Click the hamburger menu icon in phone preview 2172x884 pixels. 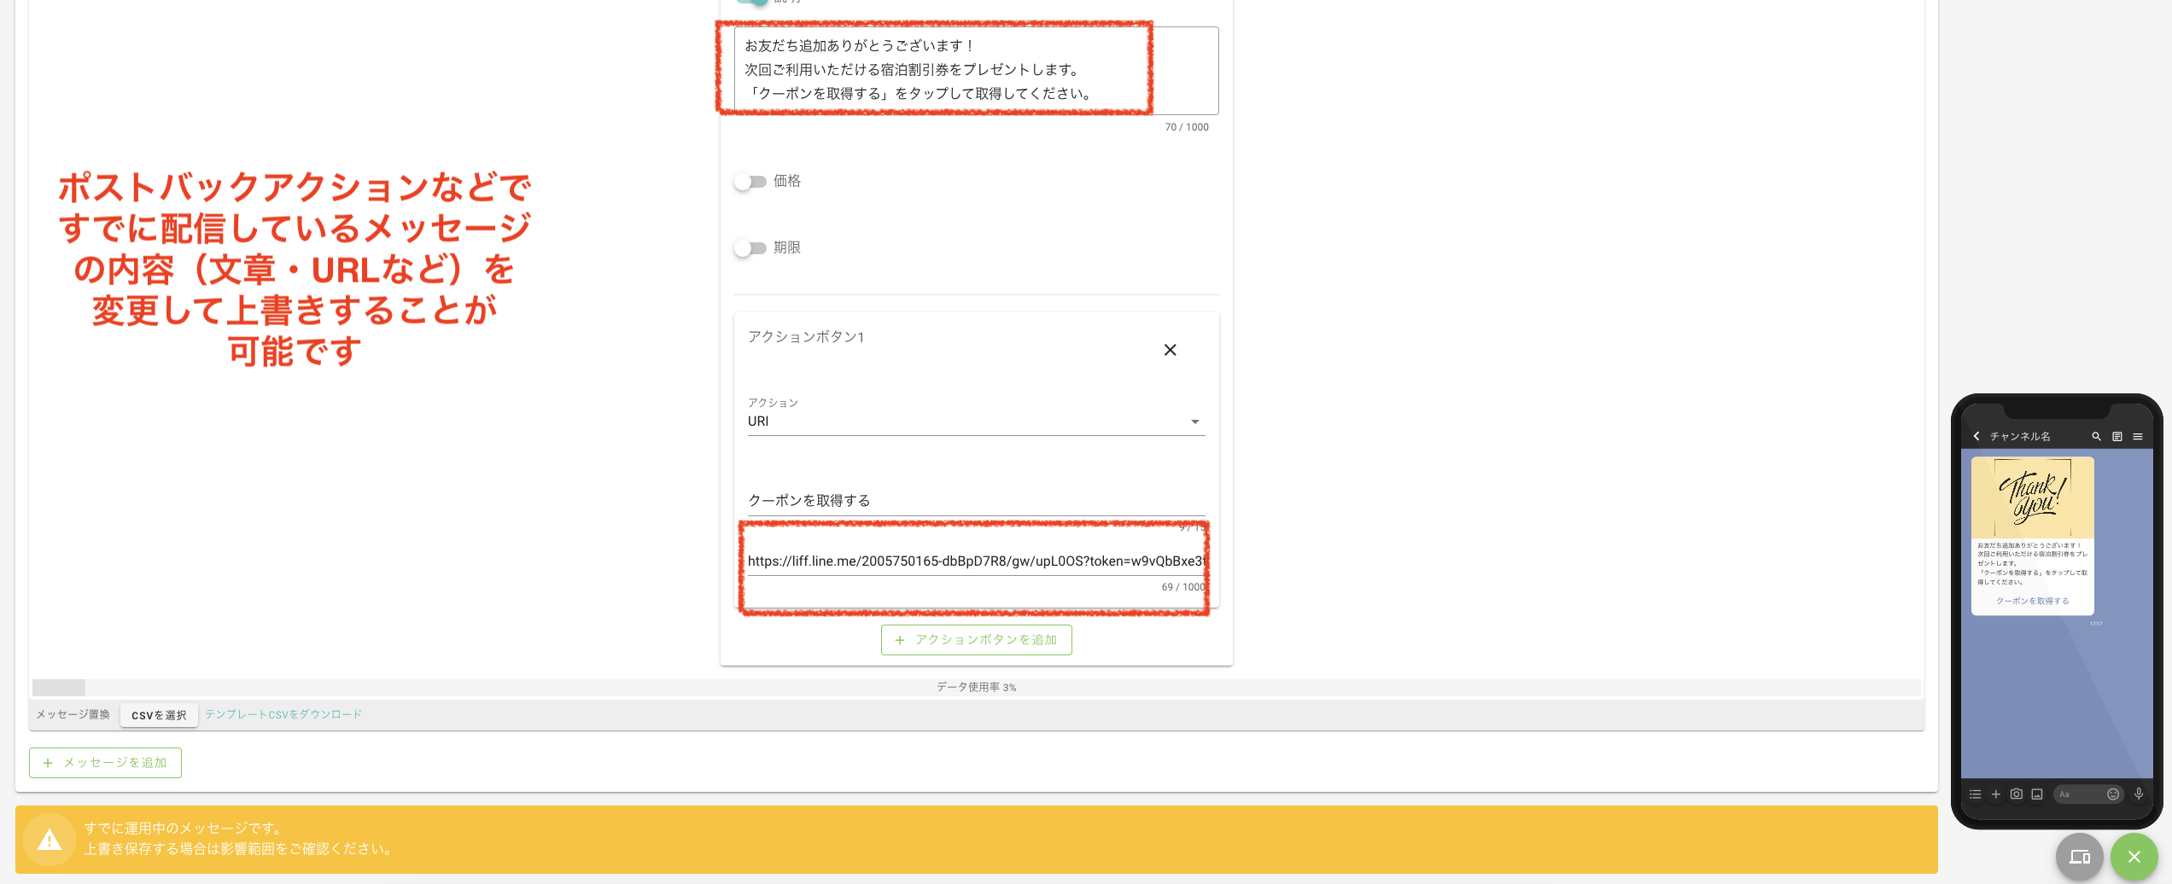tap(2138, 436)
